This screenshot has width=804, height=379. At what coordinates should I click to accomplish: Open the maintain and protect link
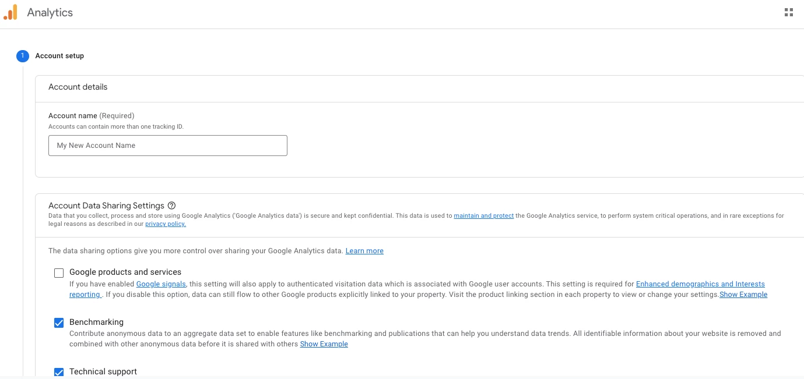484,216
